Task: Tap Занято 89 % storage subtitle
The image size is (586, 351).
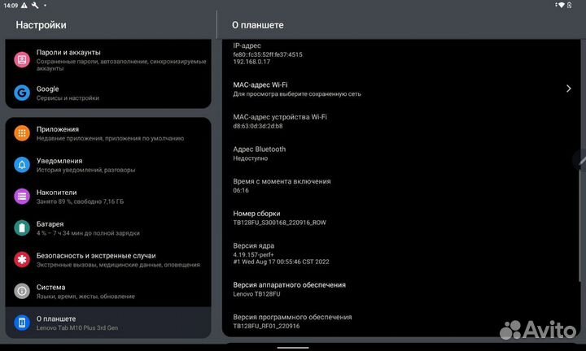Action: tap(80, 201)
